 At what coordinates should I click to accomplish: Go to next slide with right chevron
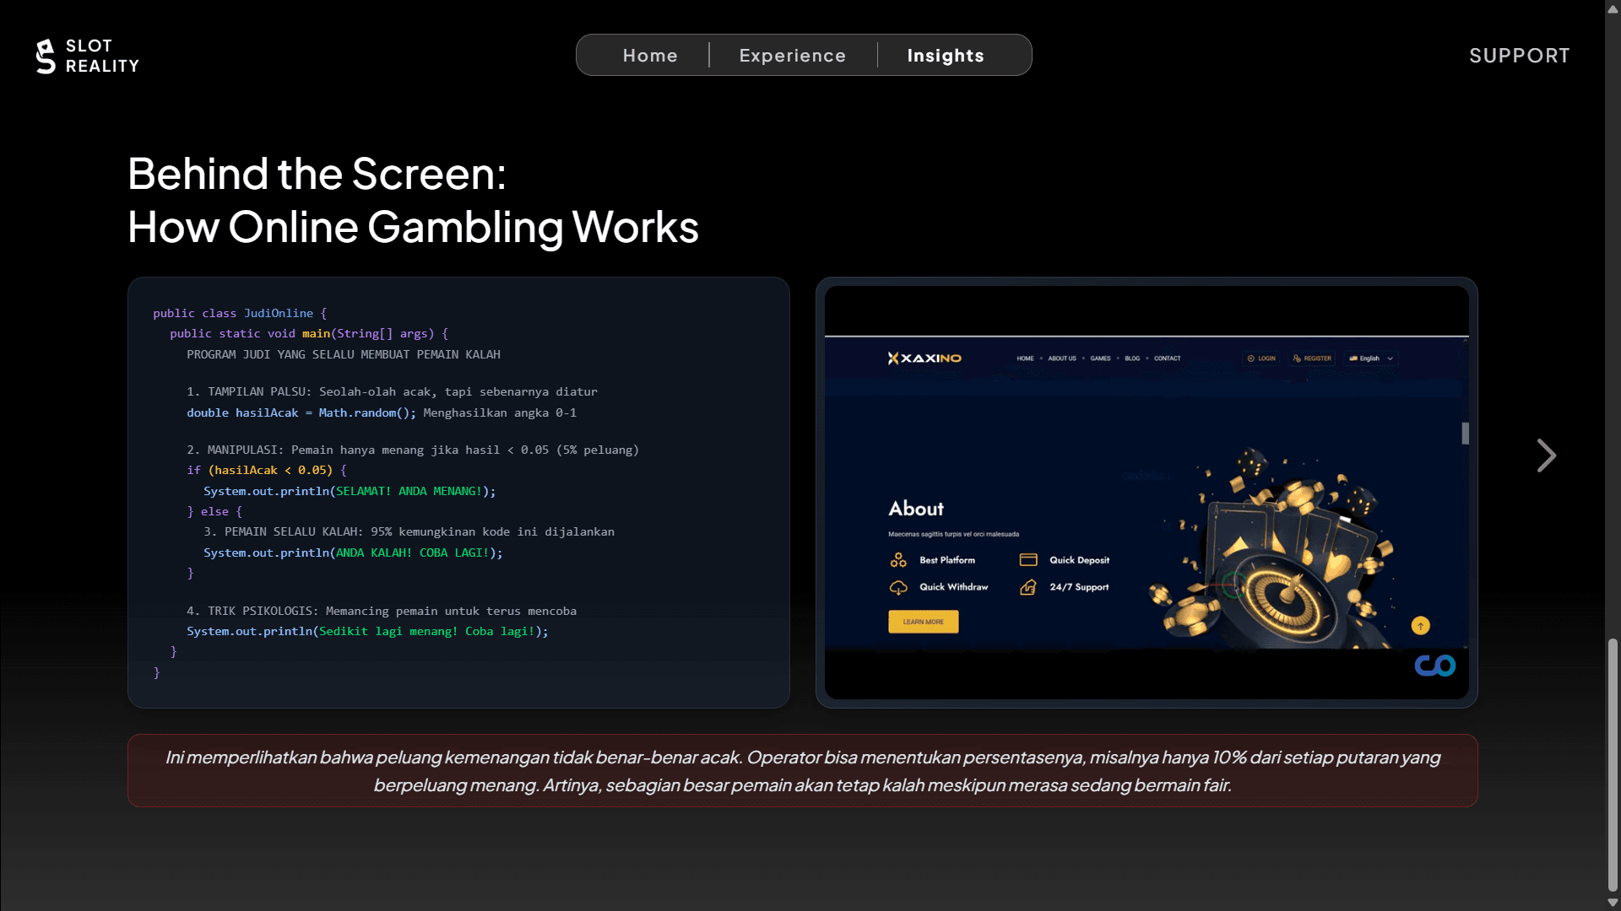tap(1546, 455)
